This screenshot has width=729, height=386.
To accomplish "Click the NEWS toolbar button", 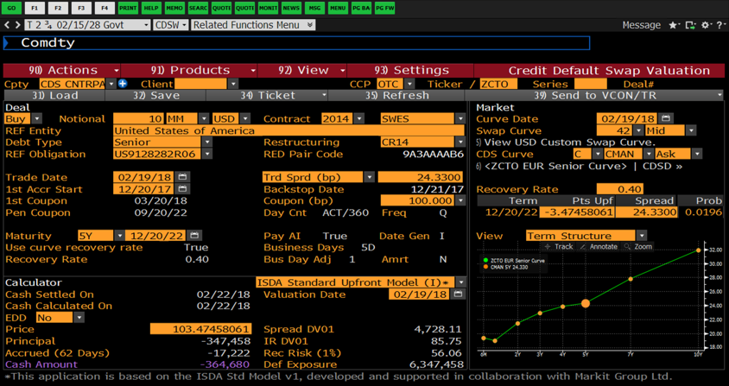I will pyautogui.click(x=291, y=8).
